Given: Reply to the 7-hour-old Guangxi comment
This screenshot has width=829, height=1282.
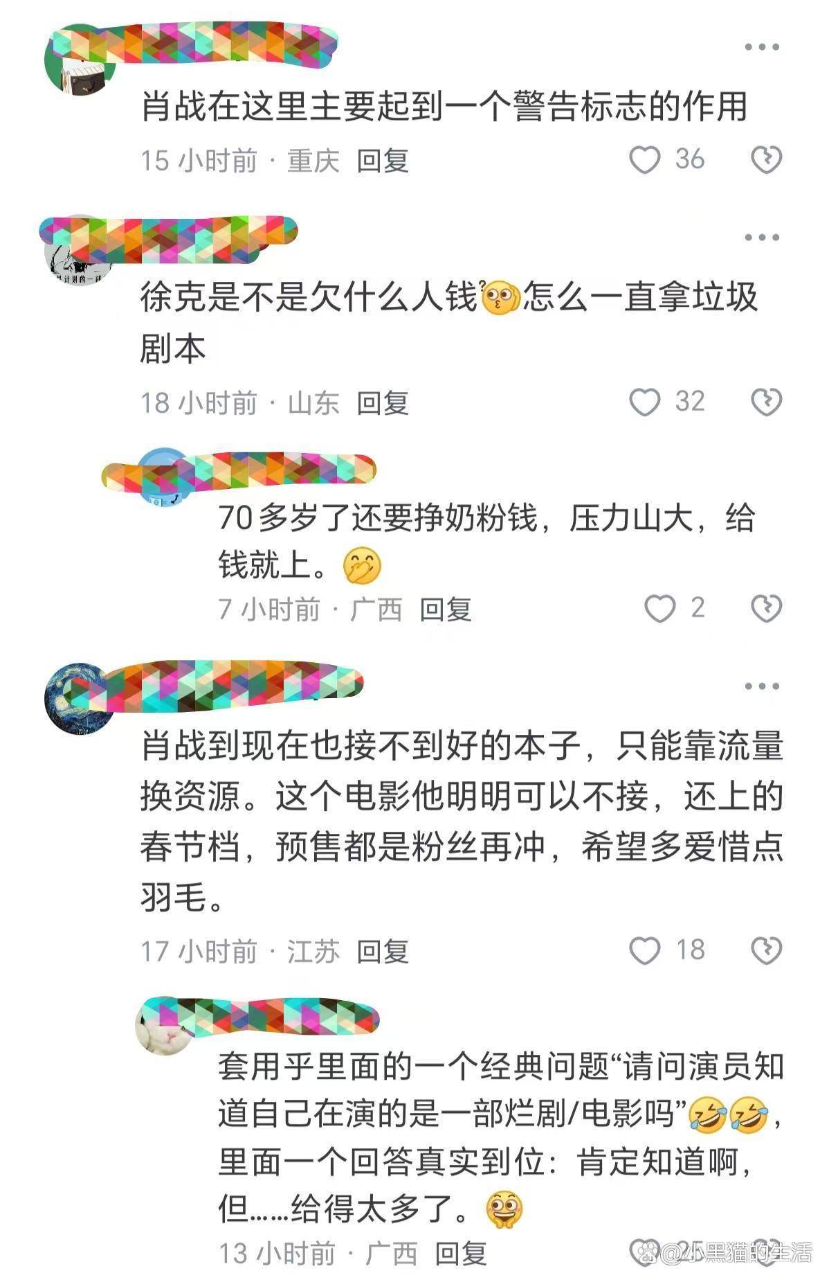Looking at the screenshot, I should pos(446,609).
